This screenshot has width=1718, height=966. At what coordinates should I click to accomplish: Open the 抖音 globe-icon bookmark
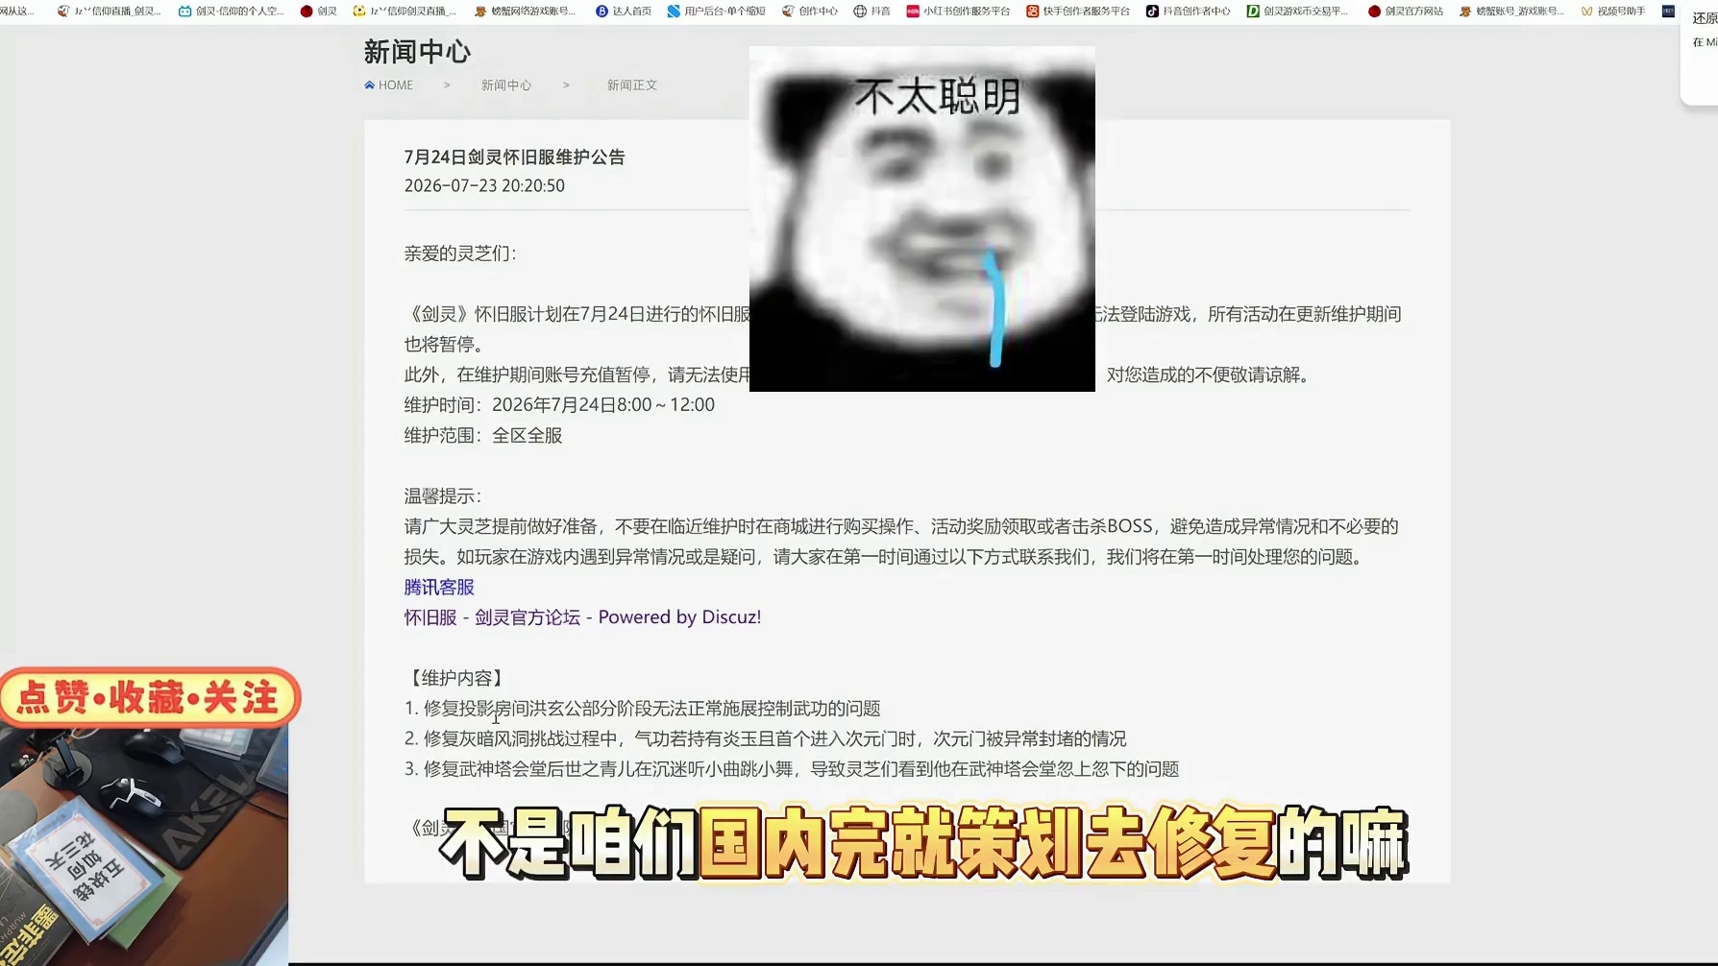[872, 12]
